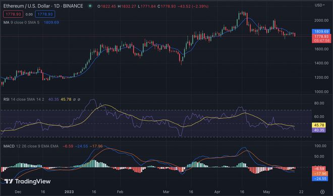Click the MA value 1809.69 in legend
Image resolution: width=333 pixels, height=196 pixels.
[51, 22]
